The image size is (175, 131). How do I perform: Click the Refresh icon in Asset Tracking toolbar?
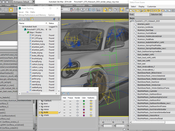tap(20, 19)
